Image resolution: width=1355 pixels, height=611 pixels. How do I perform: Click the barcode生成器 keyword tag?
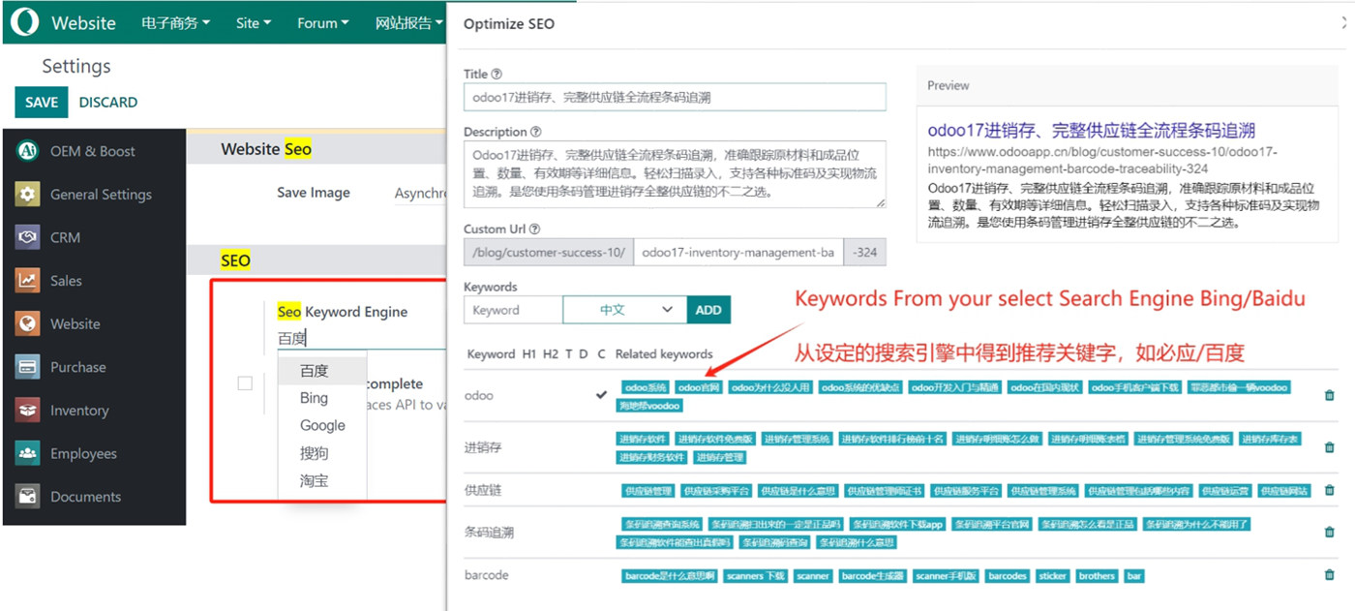(x=873, y=575)
